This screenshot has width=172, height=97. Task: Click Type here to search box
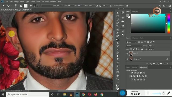pos(28,95)
